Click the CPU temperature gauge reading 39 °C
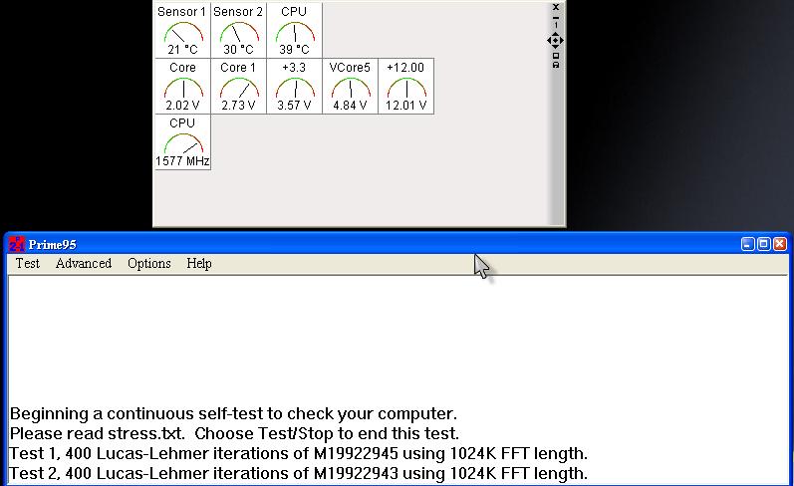 pyautogui.click(x=294, y=30)
